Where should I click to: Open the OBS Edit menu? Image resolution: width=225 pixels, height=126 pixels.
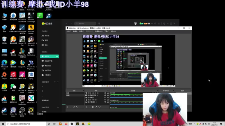(x=75, y=31)
